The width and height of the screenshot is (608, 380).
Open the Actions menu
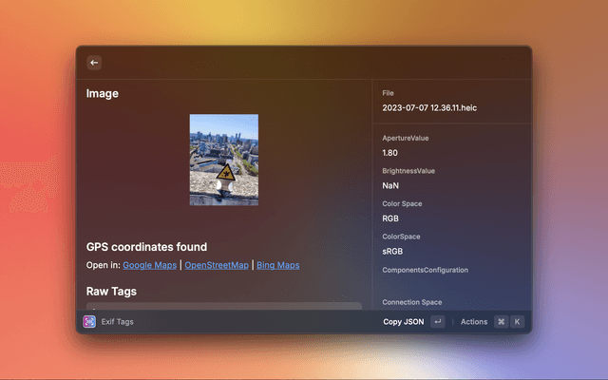pyautogui.click(x=474, y=321)
